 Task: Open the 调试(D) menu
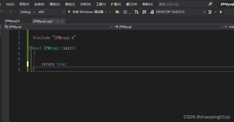tap(55, 4)
